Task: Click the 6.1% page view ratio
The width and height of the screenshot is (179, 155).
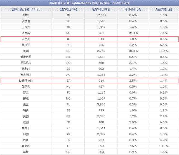Action: pos(164,45)
